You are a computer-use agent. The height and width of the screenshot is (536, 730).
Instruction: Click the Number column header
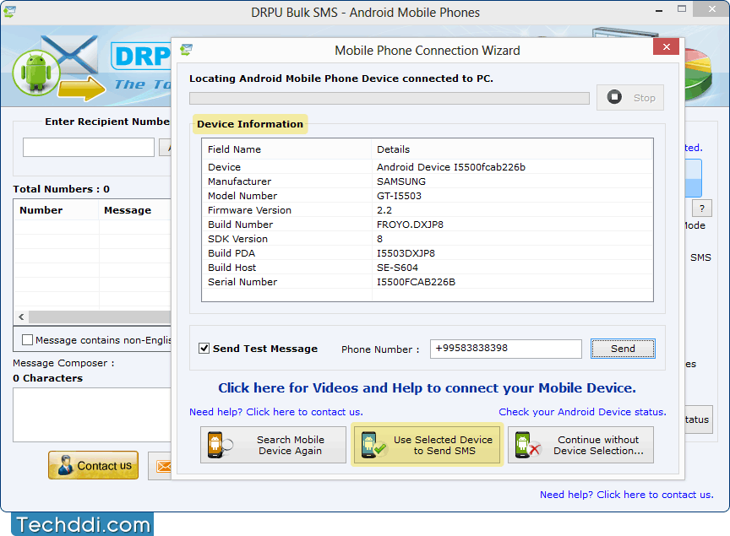[56, 210]
